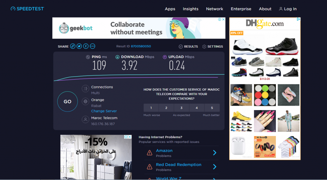The height and width of the screenshot is (180, 327).
Task: Open more share options ellipsis icon
Action: [x=93, y=46]
